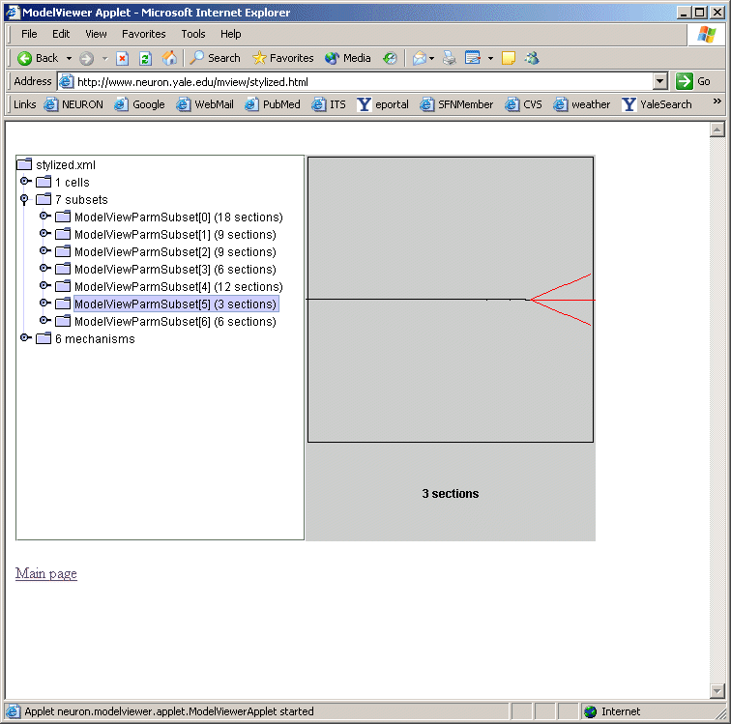Image resolution: width=731 pixels, height=724 pixels.
Task: Open the address bar dropdown arrow
Action: (660, 81)
